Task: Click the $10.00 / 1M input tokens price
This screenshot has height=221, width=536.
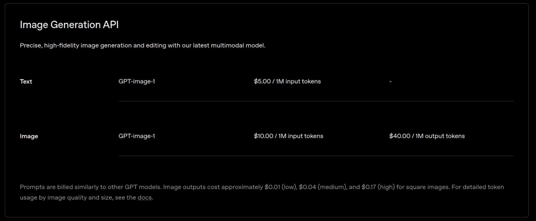Action: [289, 136]
